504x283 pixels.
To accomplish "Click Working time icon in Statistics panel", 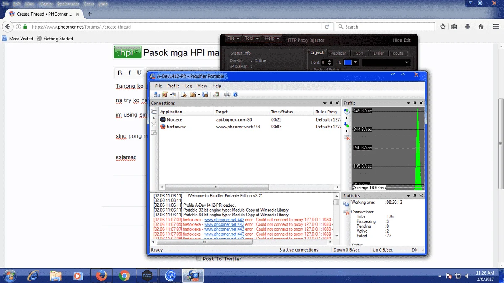I will pos(346,204).
